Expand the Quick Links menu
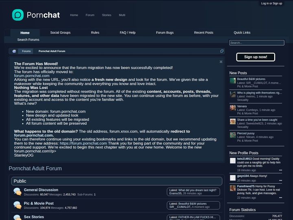The width and height of the screenshot is (293, 220). [x=242, y=33]
